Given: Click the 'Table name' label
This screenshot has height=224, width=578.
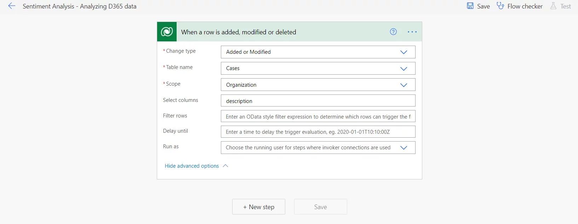Looking at the screenshot, I should (179, 67).
